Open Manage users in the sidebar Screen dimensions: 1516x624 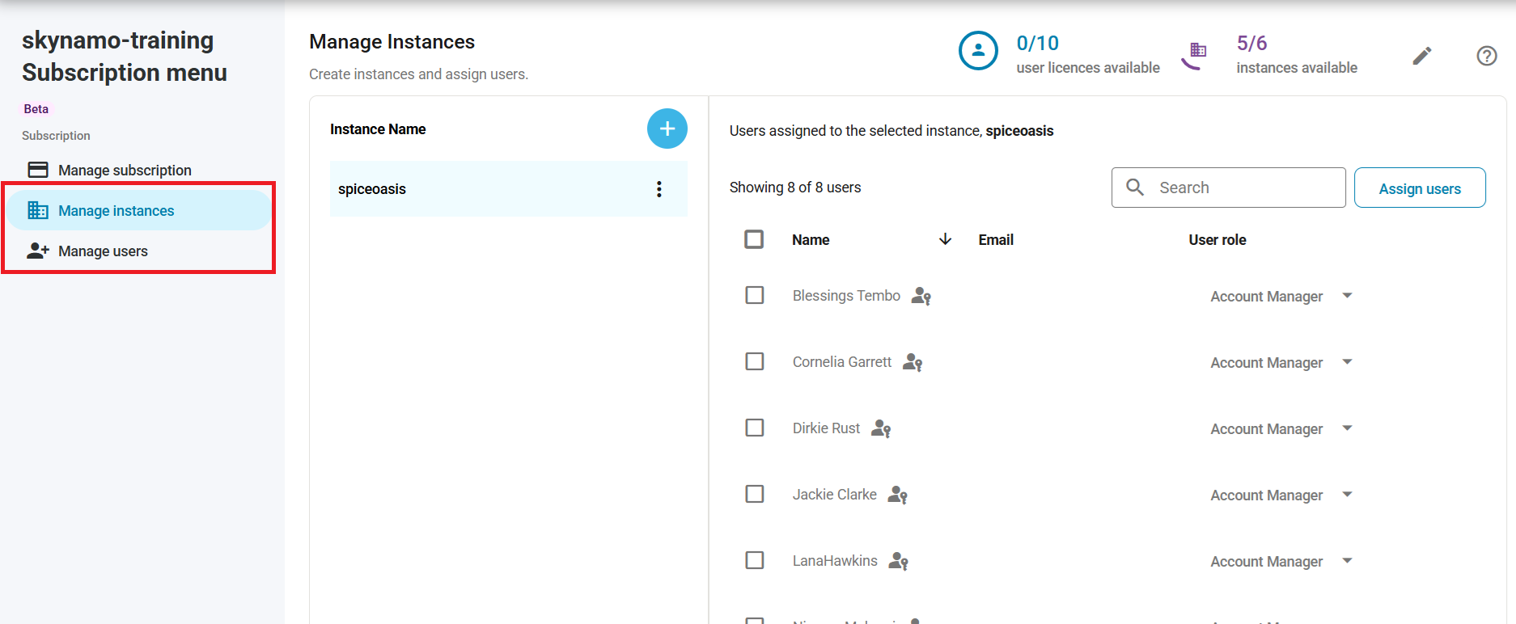[x=103, y=251]
